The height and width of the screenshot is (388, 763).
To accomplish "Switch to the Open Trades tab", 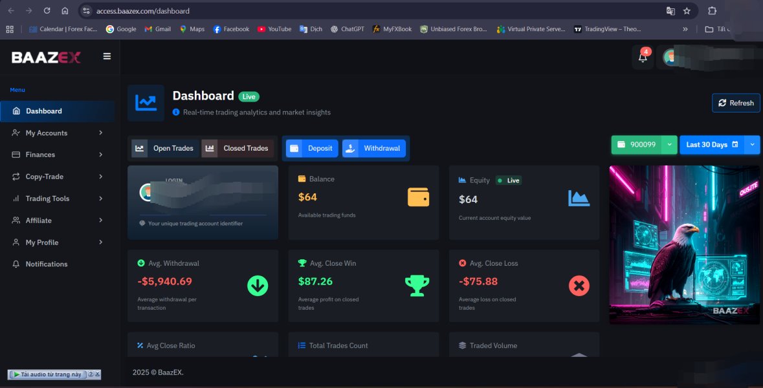I will 165,149.
